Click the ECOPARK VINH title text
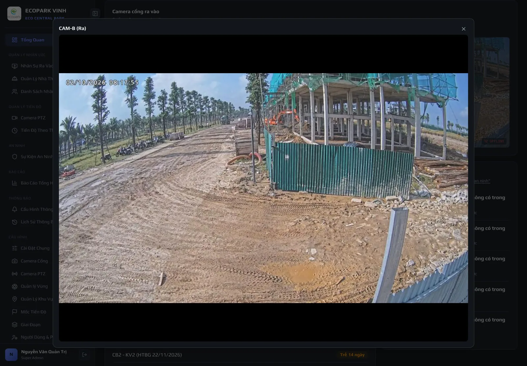 [x=46, y=11]
